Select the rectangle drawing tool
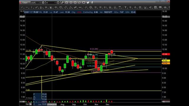Image resolution: width=189 pixels, height=106 pixels. point(61,7)
